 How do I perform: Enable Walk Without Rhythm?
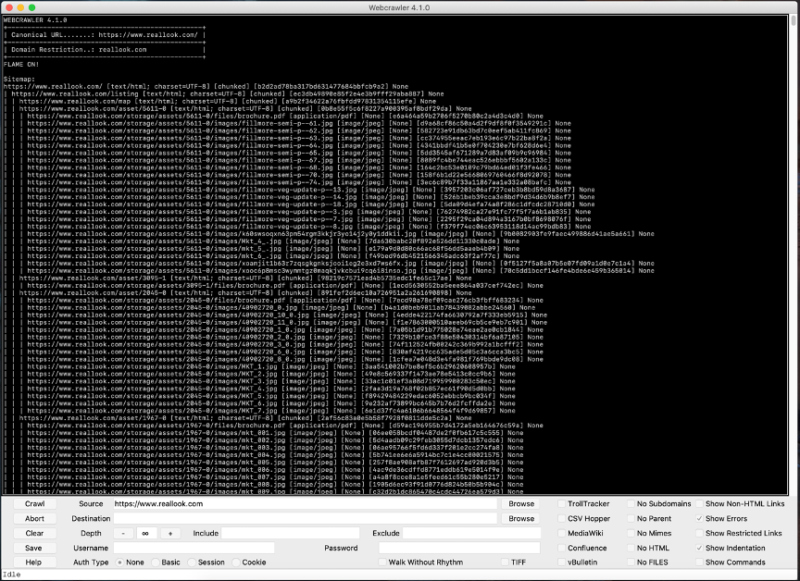pyautogui.click(x=382, y=562)
